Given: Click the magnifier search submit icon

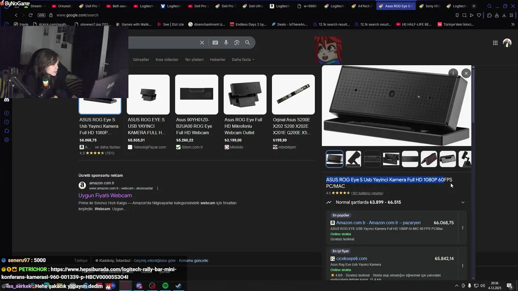Looking at the screenshot, I should (x=247, y=42).
